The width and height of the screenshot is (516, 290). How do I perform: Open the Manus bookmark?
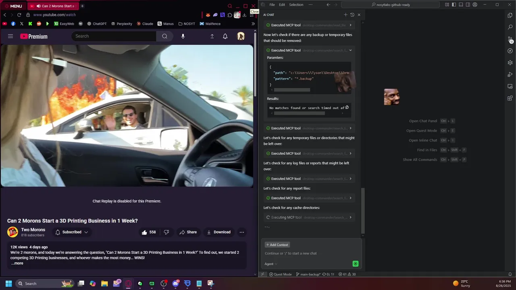pyautogui.click(x=166, y=24)
